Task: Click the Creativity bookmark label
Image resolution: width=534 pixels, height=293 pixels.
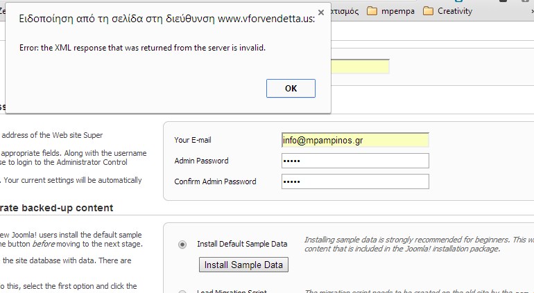Action: (455, 11)
